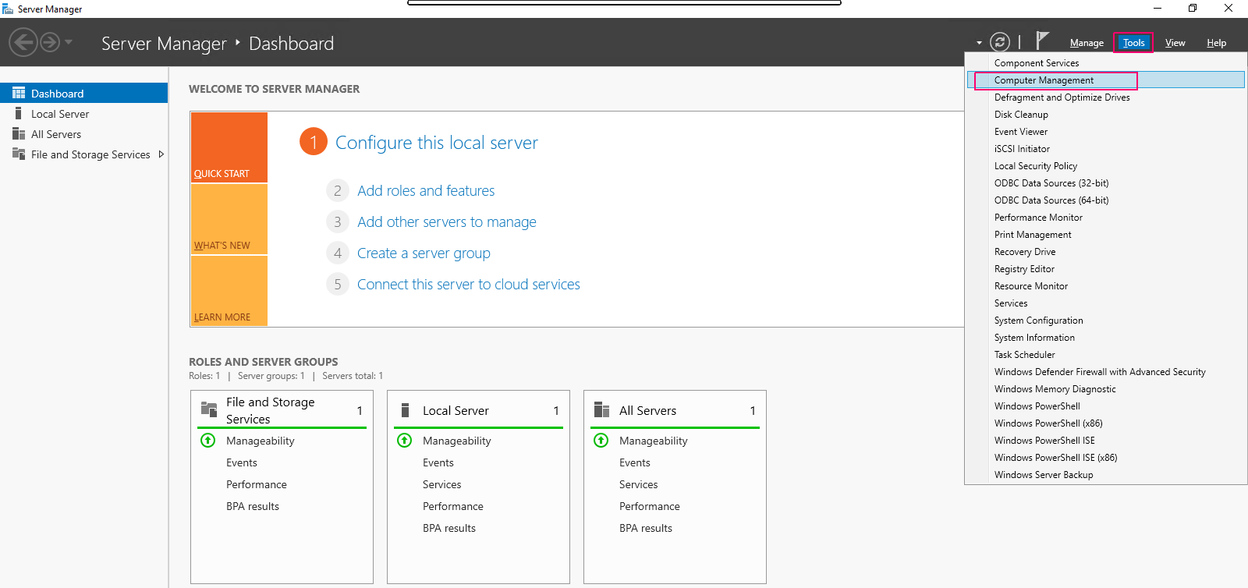Click BPA results in File and Storage tile
This screenshot has width=1248, height=588.
253,506
